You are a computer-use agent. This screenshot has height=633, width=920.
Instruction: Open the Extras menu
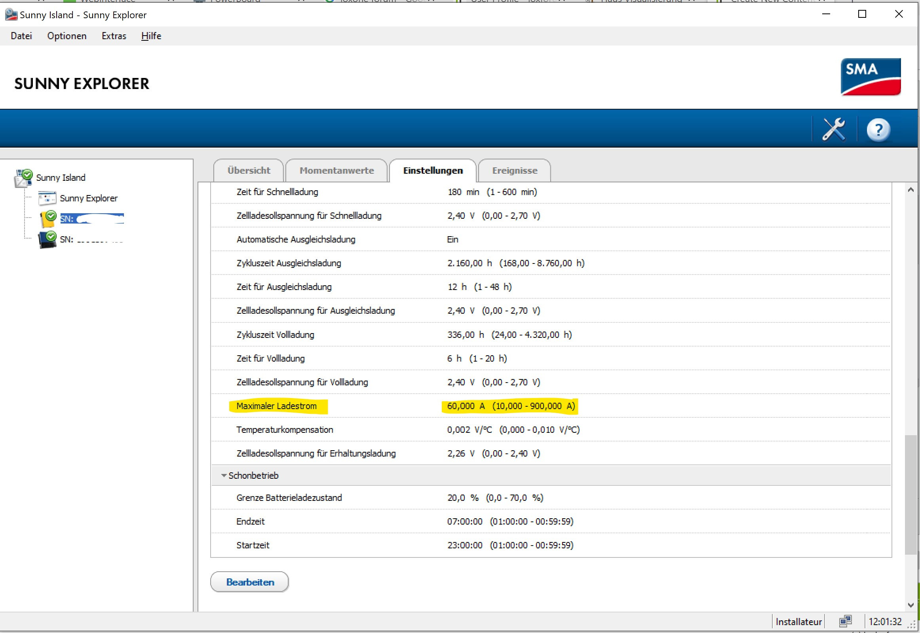click(114, 36)
